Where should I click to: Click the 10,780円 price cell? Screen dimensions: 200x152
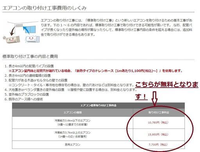159,122
